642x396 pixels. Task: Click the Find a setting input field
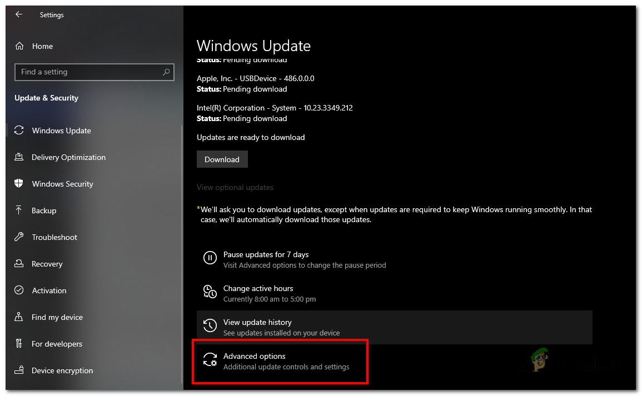point(83,72)
